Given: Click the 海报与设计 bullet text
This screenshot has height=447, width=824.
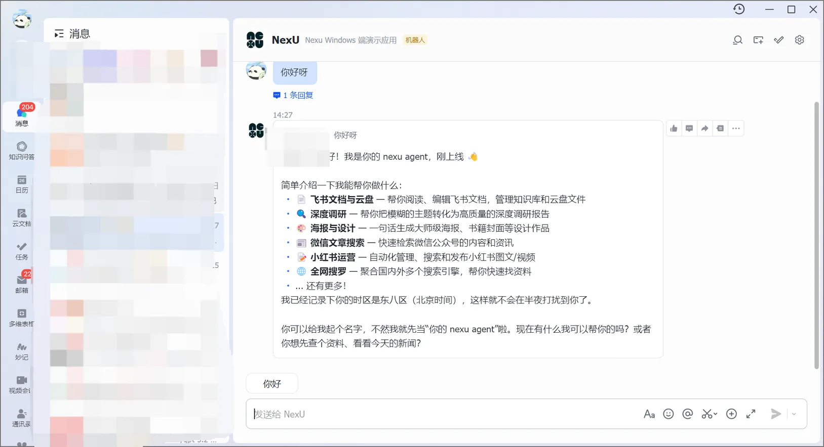Looking at the screenshot, I should click(x=333, y=228).
